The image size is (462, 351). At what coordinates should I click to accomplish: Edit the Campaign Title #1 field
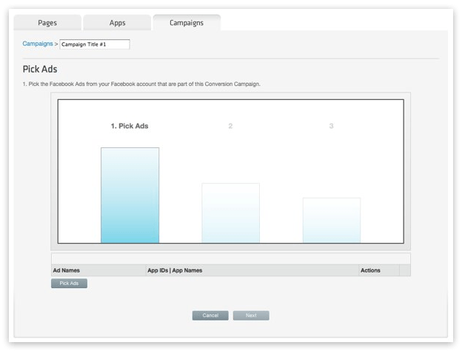pos(95,44)
